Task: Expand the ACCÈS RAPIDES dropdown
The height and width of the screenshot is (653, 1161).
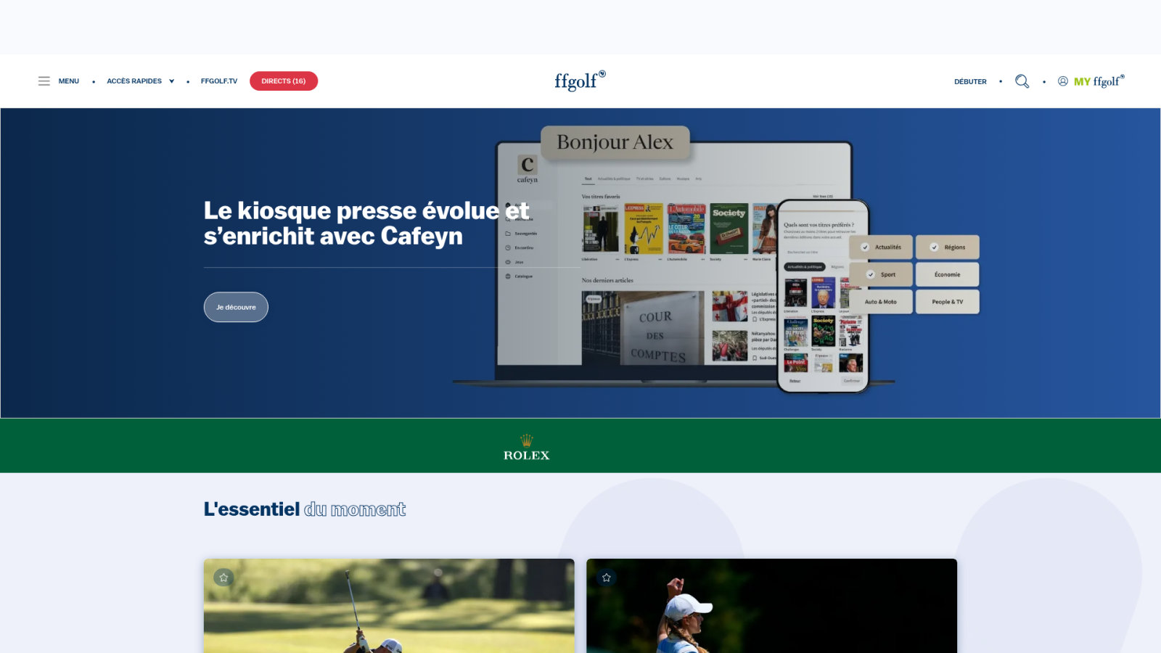Action: click(x=141, y=81)
